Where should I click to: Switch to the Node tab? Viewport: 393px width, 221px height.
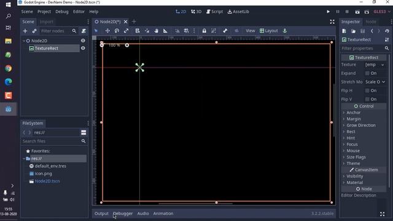pos(371,22)
